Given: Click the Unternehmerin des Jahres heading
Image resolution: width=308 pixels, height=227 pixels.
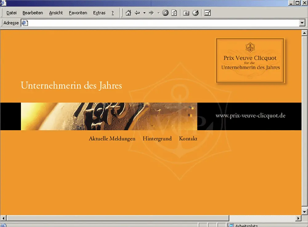Looking at the screenshot, I should pos(71,85).
